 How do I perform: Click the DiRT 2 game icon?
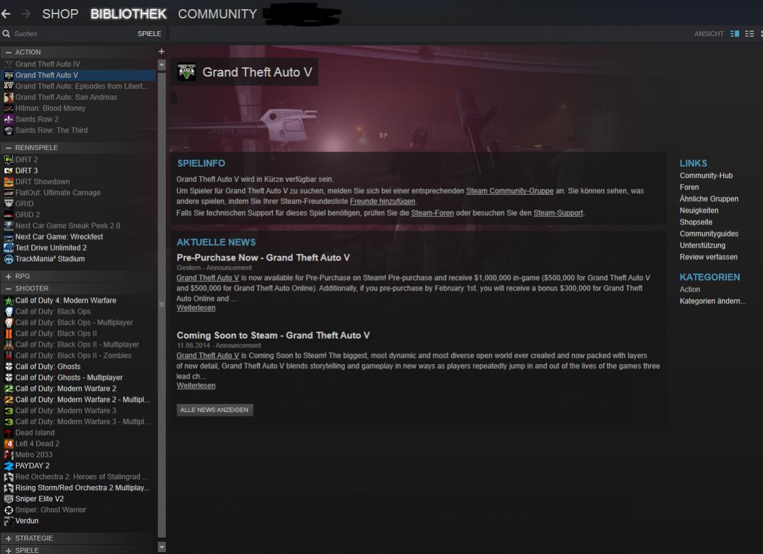coord(9,160)
